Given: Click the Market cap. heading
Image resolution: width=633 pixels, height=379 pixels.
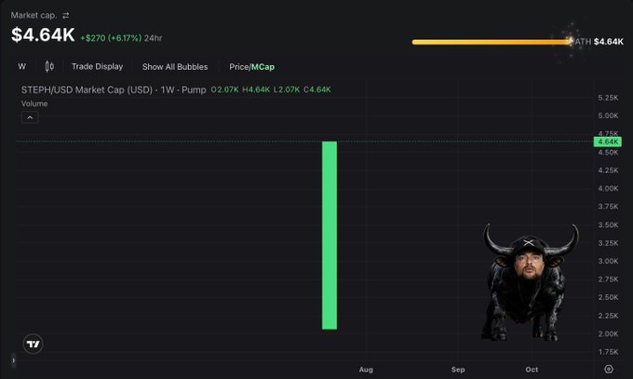Looking at the screenshot, I should coord(34,15).
